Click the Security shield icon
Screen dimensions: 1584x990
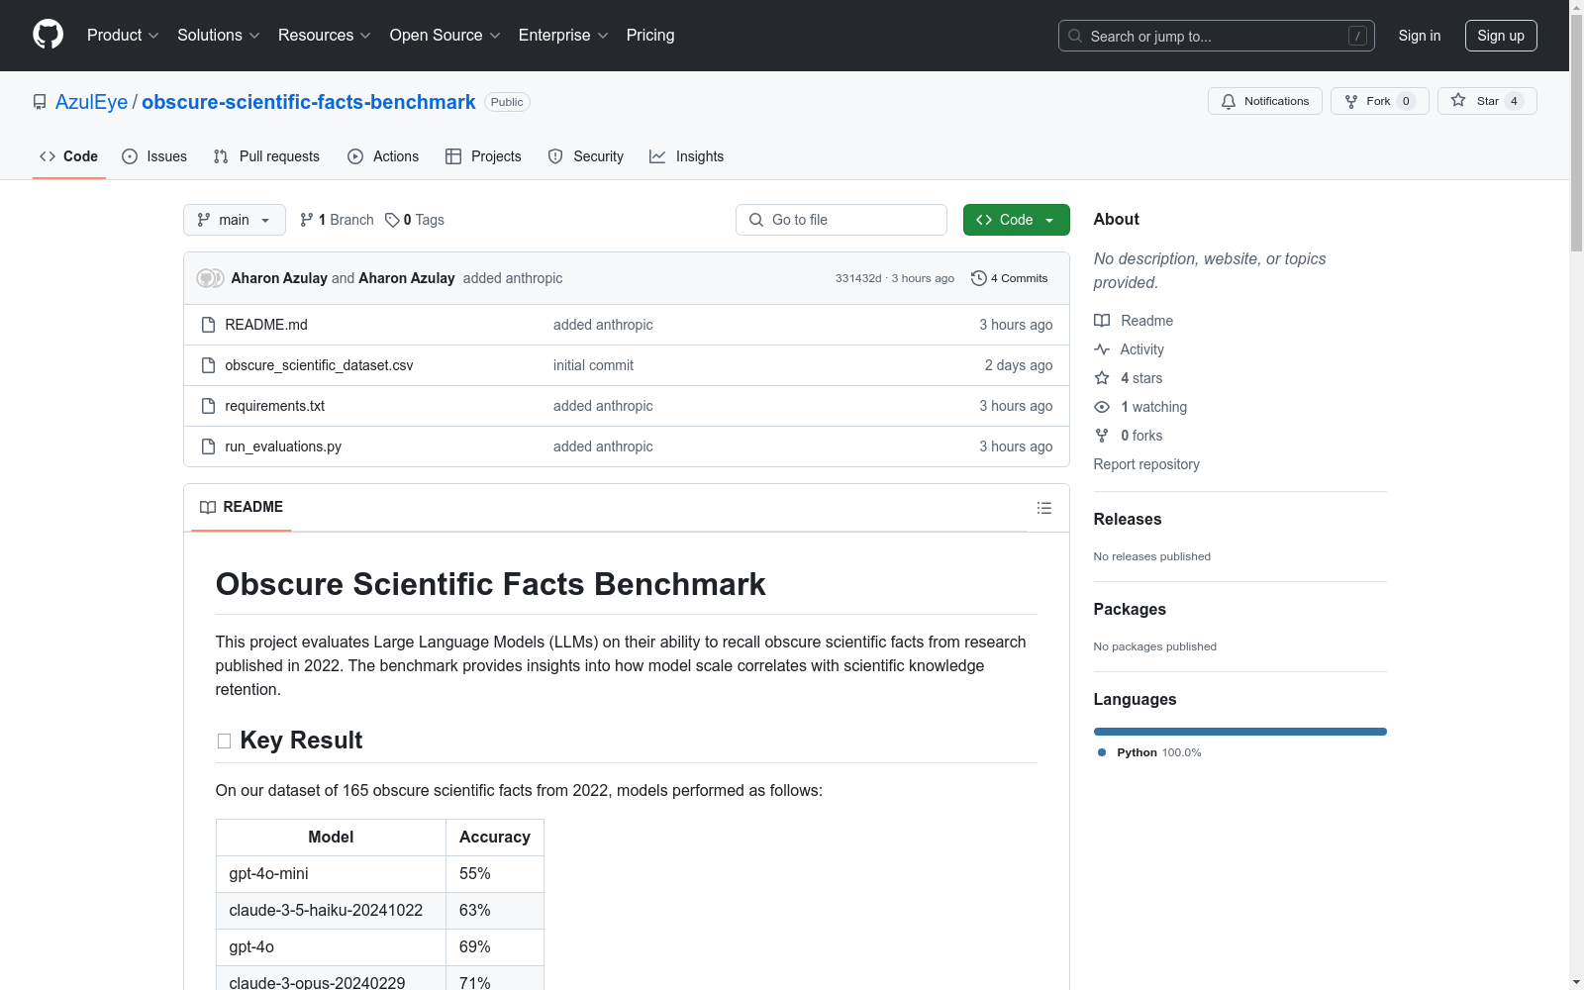(555, 156)
